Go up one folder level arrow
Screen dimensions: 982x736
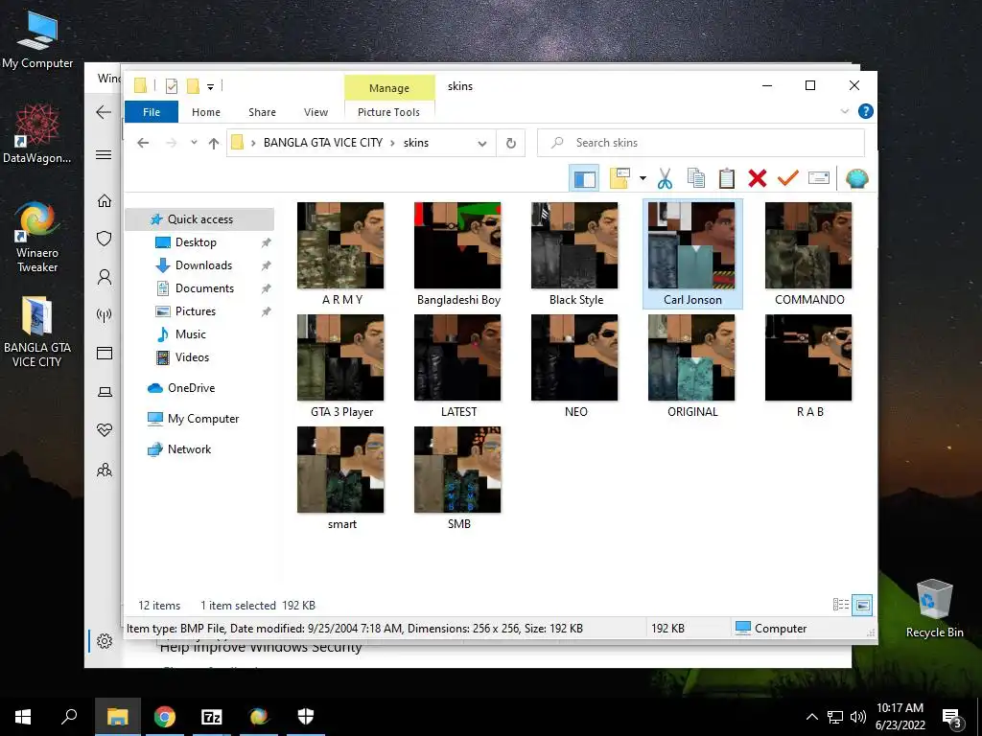pyautogui.click(x=214, y=144)
